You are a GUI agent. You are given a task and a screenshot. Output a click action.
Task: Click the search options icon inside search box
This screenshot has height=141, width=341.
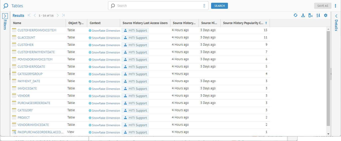[204, 6]
